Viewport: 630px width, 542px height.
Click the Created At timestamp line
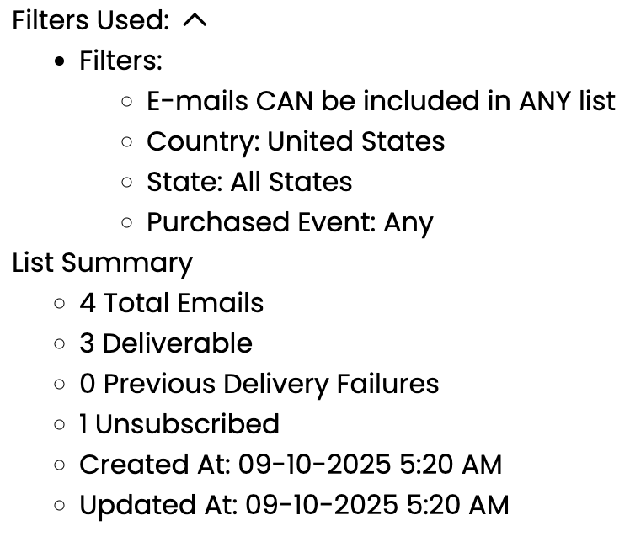(291, 465)
